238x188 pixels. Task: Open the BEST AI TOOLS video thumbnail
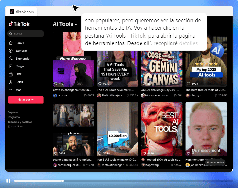click(162, 129)
